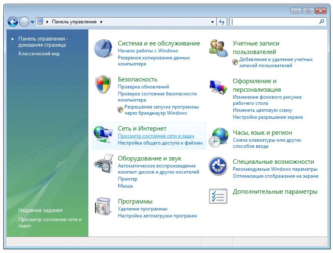The image size is (333, 253).
Task: Open 'Оформление и персонализация' category heading
Action: point(257,85)
